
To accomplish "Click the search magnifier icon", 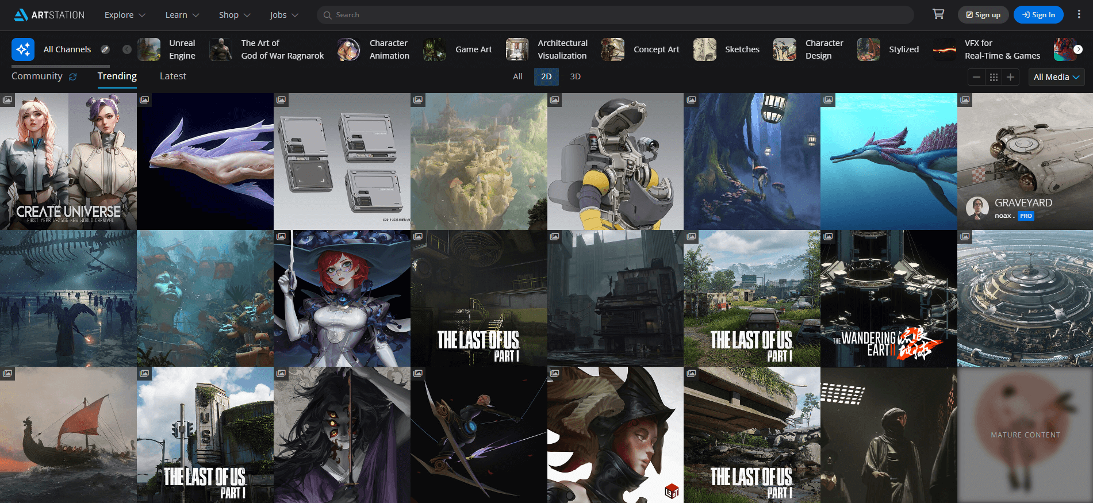I will click(x=327, y=15).
